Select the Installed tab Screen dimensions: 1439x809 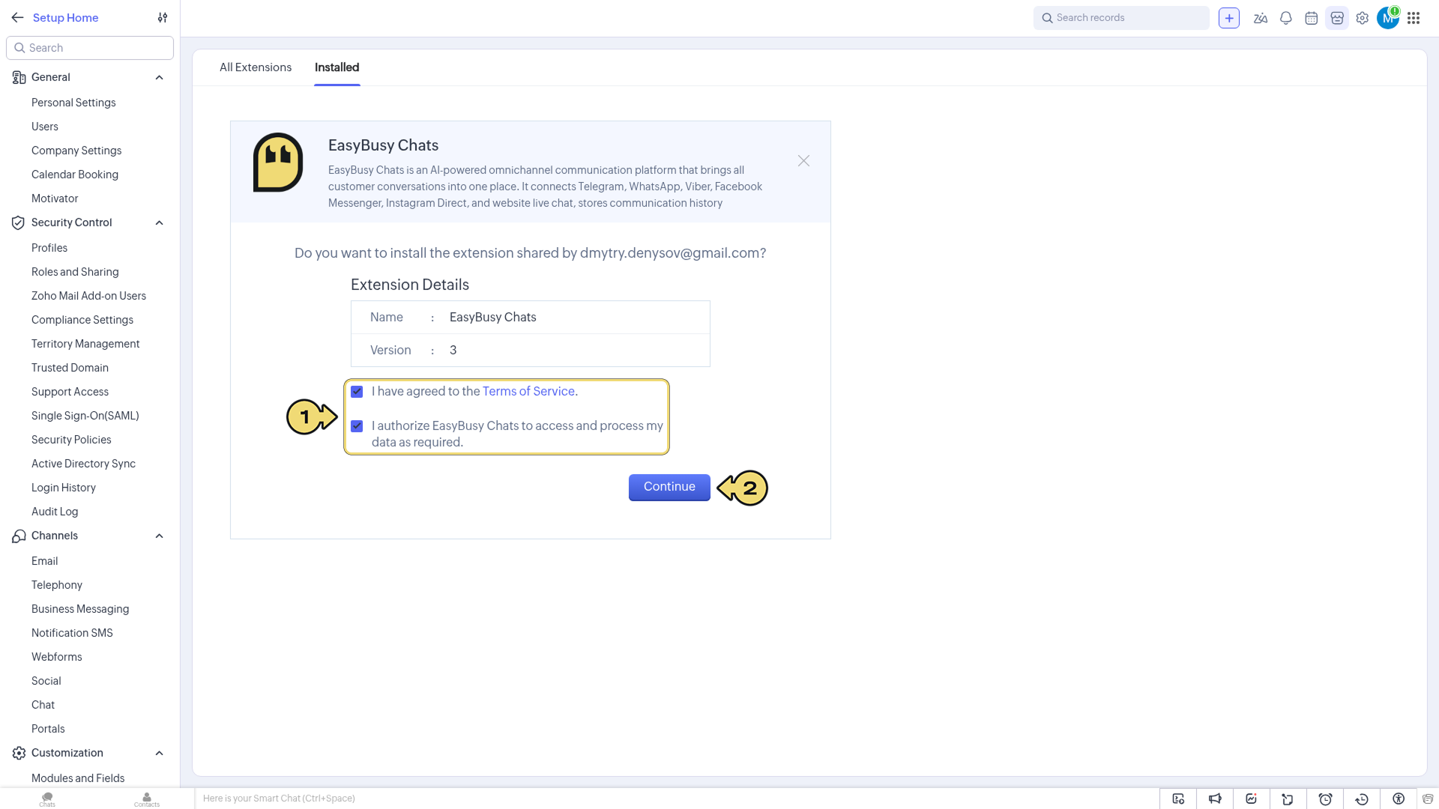pyautogui.click(x=337, y=67)
